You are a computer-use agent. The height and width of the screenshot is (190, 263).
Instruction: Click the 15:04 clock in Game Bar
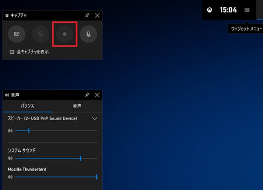[228, 10]
